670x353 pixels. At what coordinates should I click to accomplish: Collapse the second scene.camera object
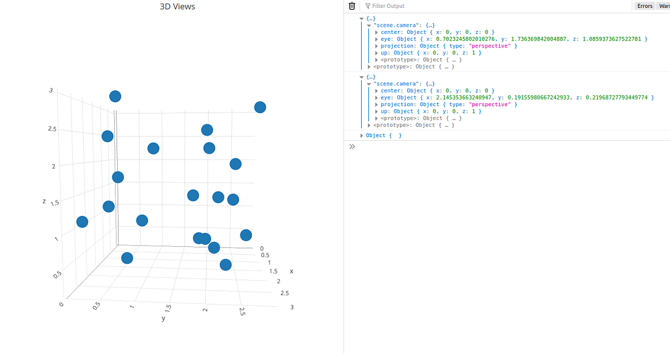pos(369,83)
